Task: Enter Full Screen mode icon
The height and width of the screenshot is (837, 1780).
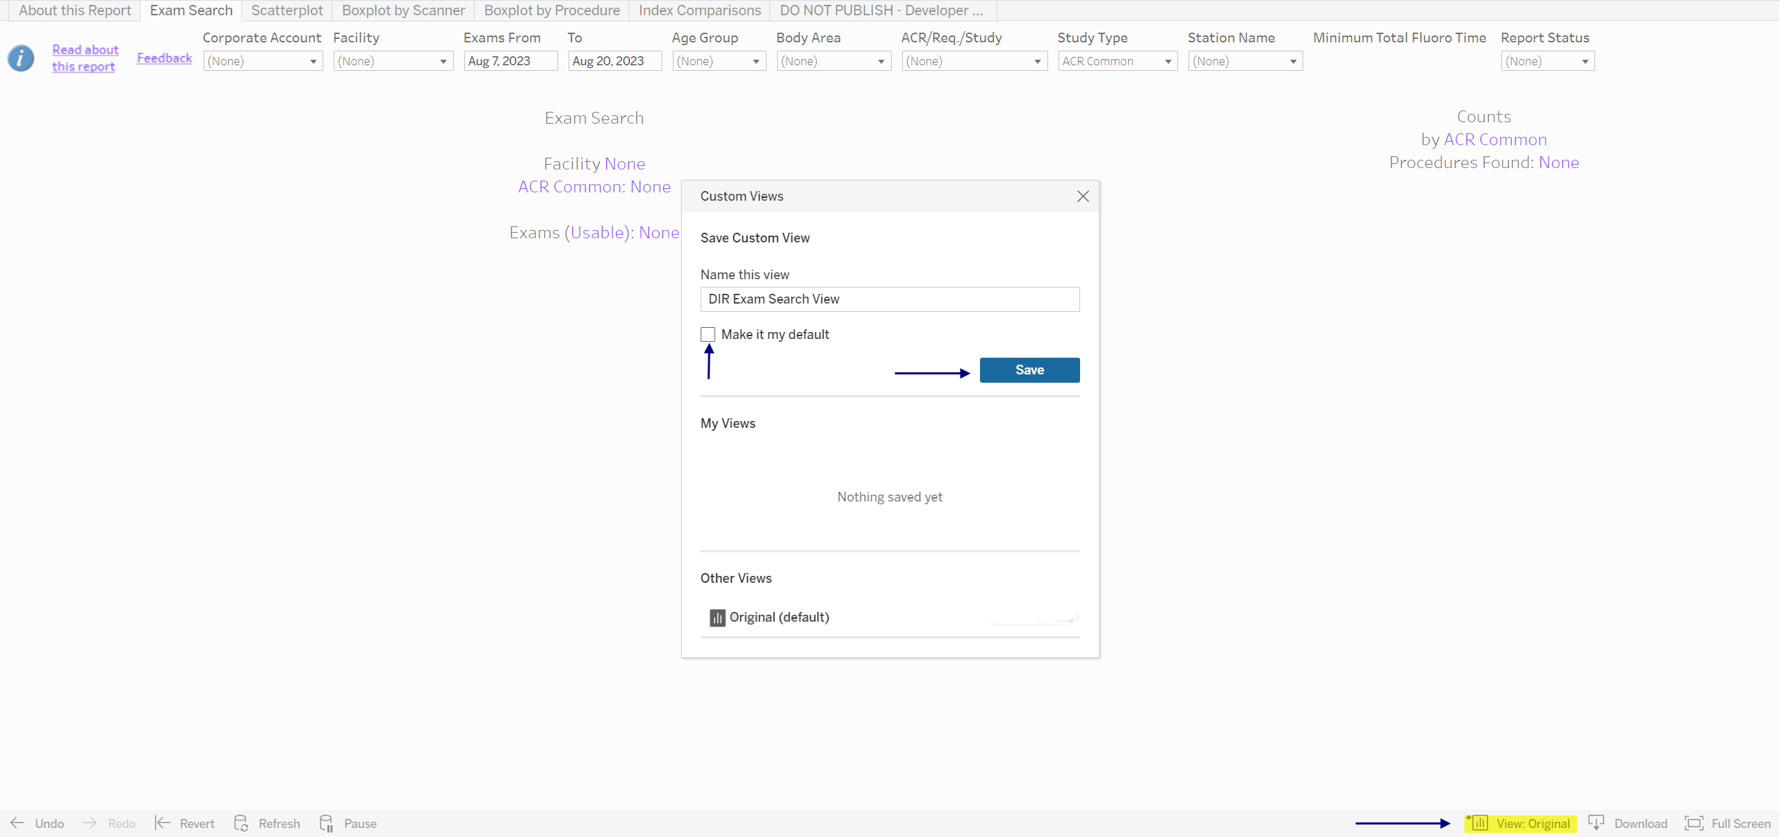Action: [1694, 823]
